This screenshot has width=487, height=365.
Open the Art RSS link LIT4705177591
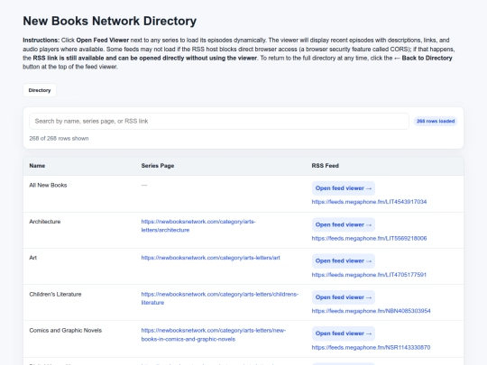click(x=369, y=275)
